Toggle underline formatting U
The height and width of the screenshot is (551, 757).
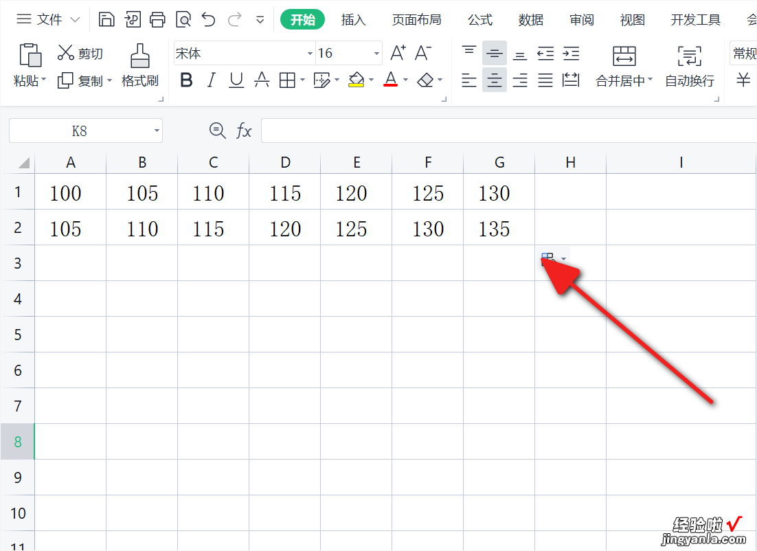click(236, 80)
